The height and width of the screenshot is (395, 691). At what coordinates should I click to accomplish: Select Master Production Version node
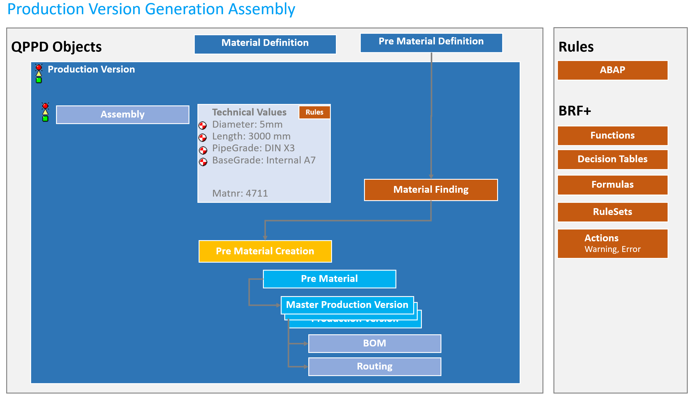click(347, 305)
